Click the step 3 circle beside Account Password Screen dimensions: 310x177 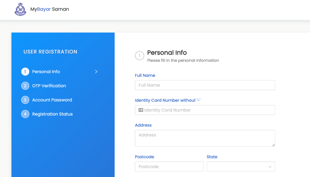(25, 100)
